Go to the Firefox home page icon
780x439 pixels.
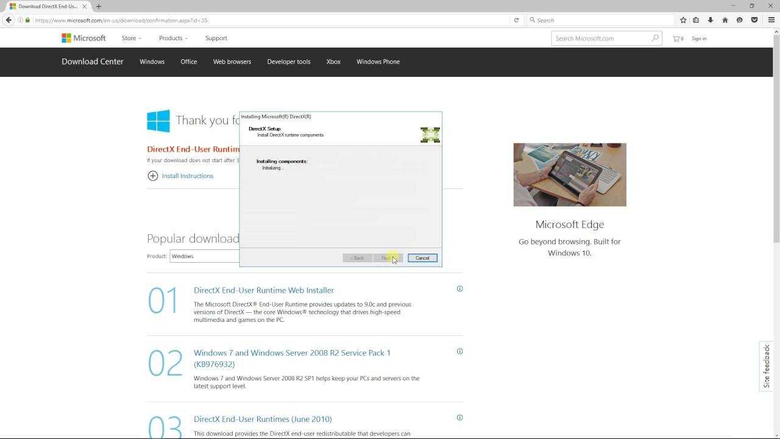(x=725, y=20)
